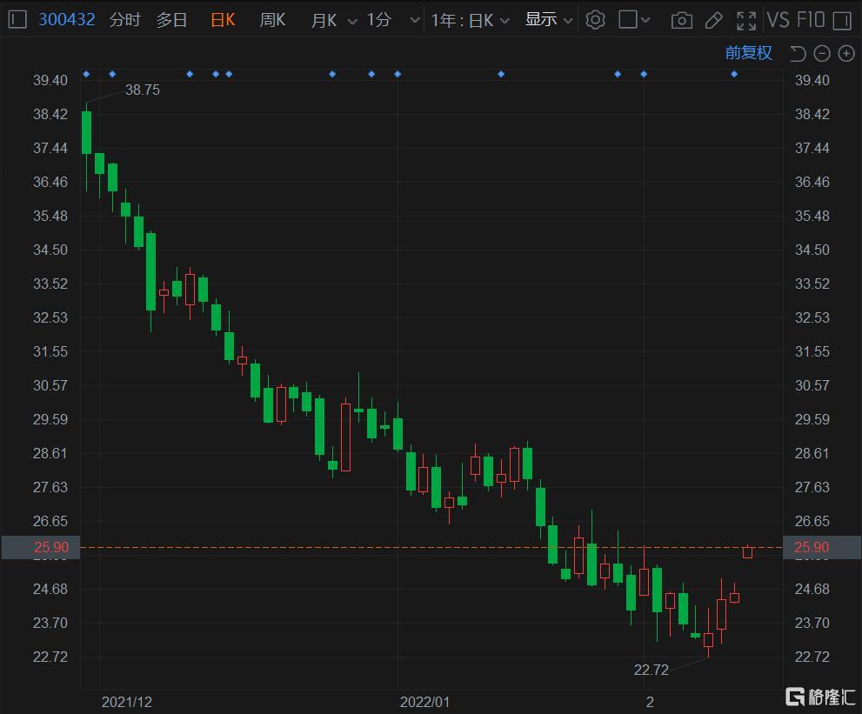Expand the dropdown arrow after 1分
This screenshot has height=714, width=862.
click(x=415, y=21)
